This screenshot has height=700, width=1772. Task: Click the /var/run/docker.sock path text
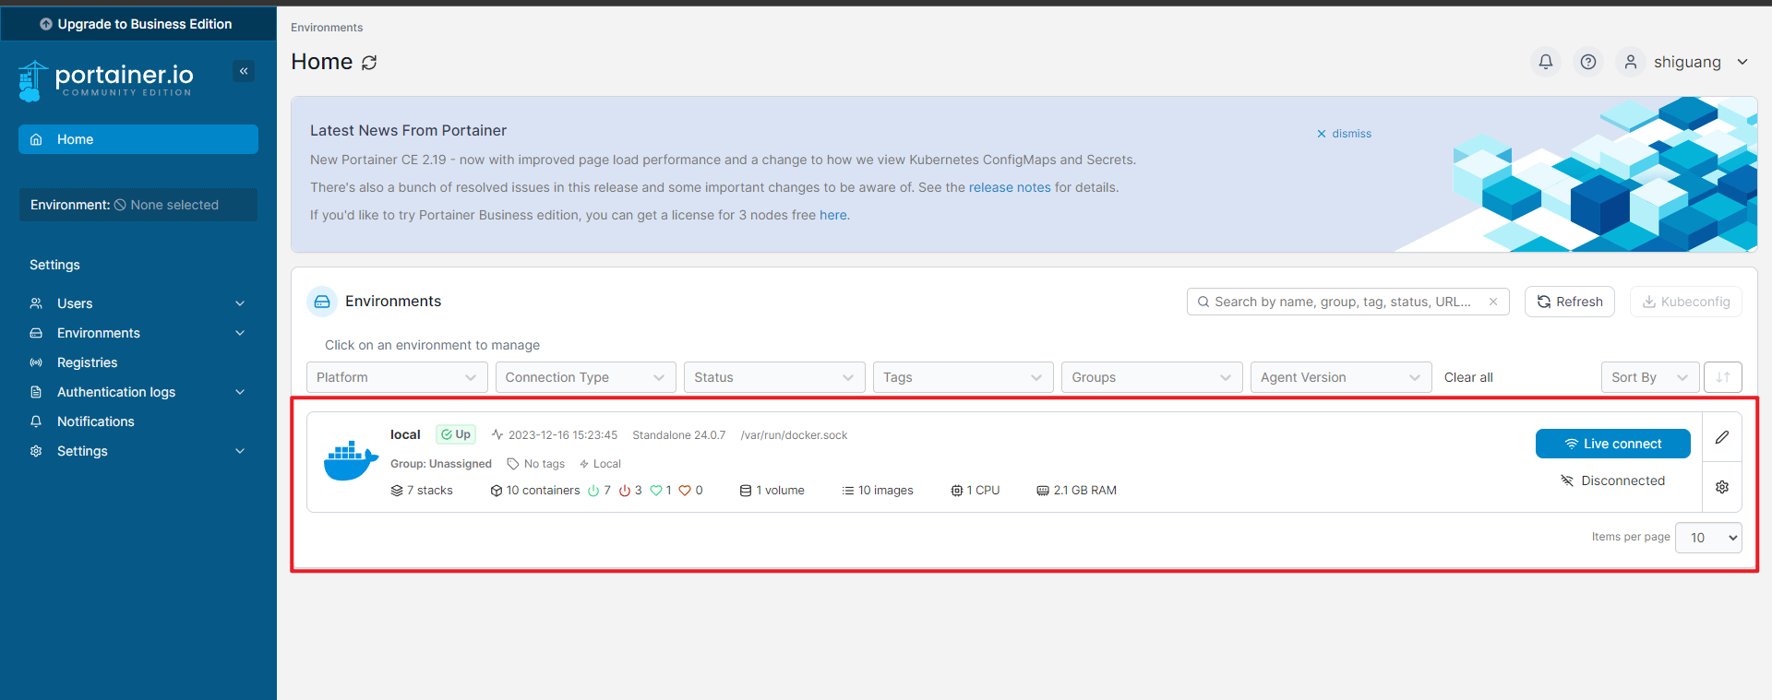794,435
